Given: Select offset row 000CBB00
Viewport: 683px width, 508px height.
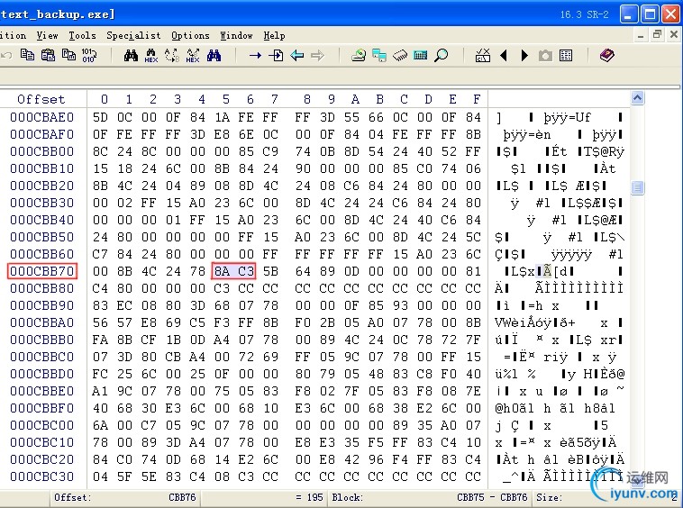Looking at the screenshot, I should pos(42,151).
